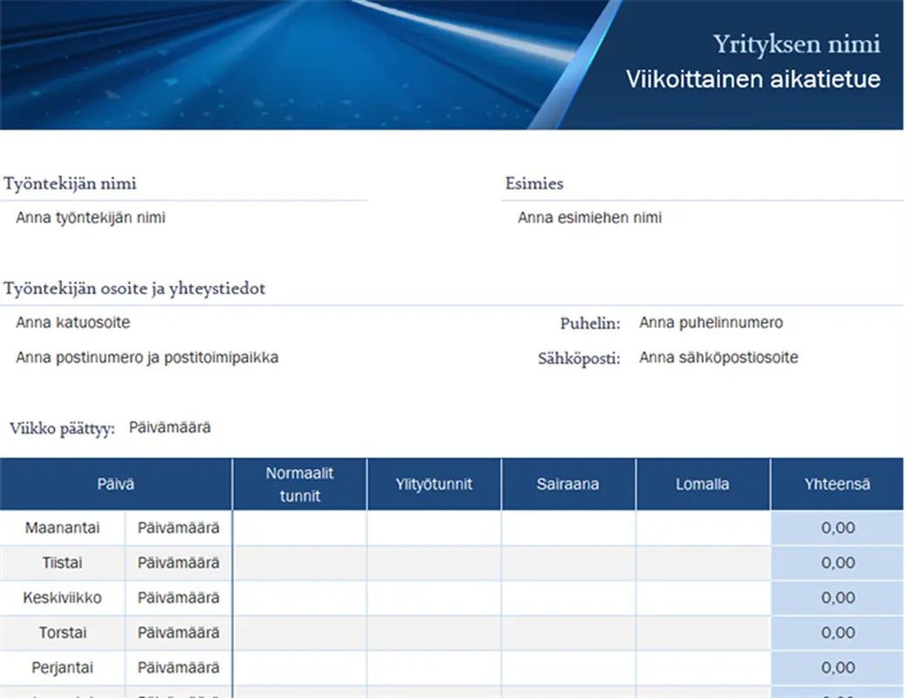906x698 pixels.
Task: Select Perjantai's Lomalla cell
Action: [x=703, y=667]
